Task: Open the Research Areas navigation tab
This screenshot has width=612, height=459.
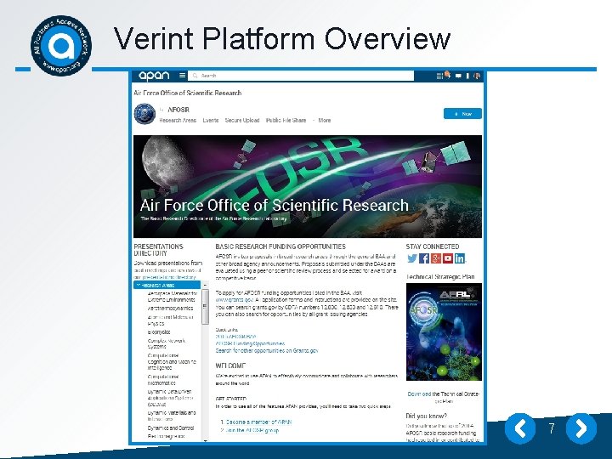Action: [178, 120]
